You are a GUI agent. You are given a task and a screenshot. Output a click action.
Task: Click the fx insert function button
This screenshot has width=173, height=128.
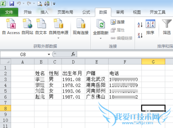click(73, 54)
